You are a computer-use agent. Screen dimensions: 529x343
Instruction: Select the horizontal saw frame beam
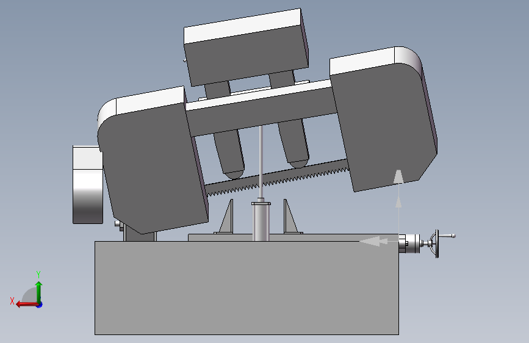[x=262, y=109]
